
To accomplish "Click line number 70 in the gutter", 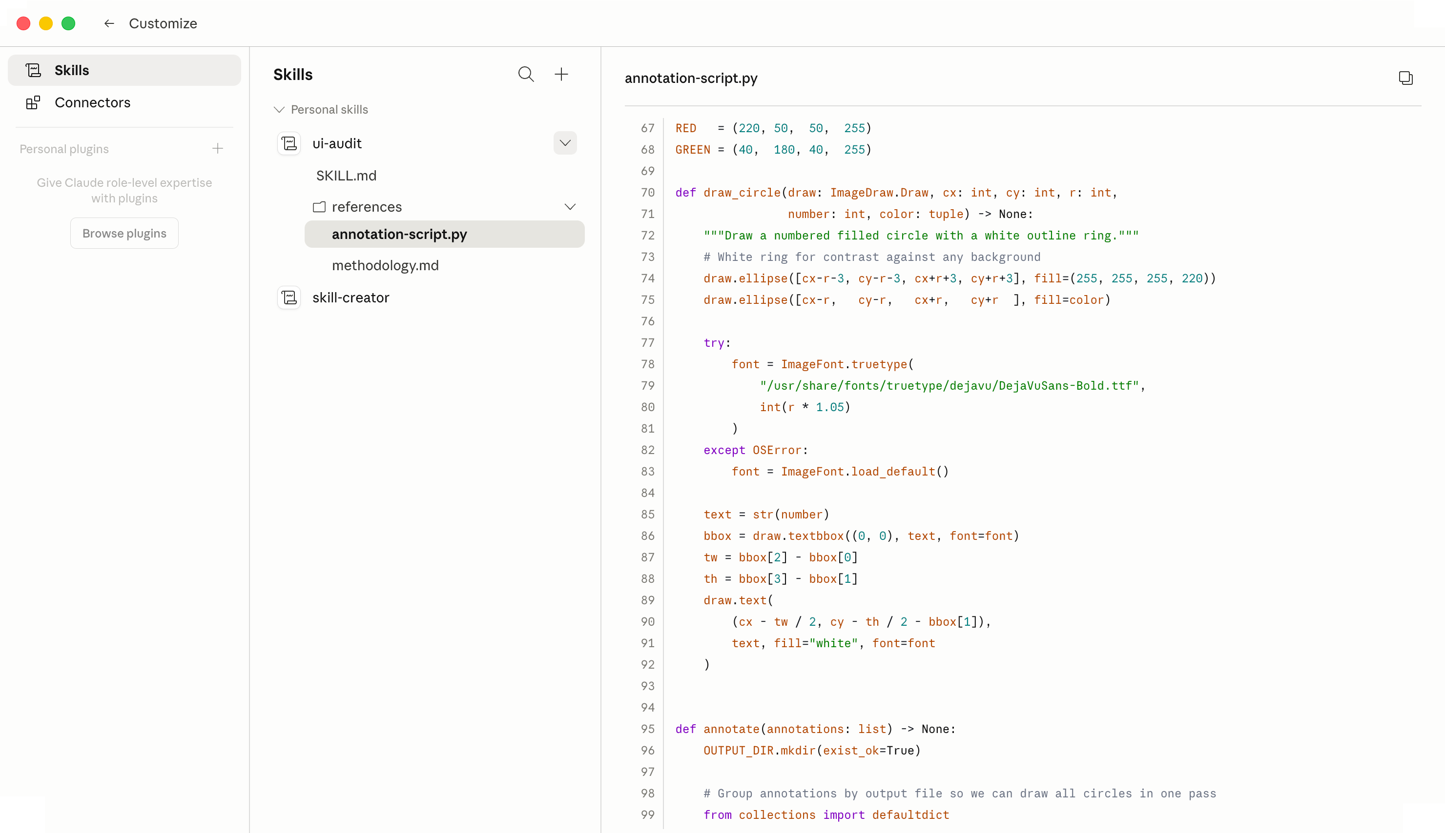I will tap(647, 193).
